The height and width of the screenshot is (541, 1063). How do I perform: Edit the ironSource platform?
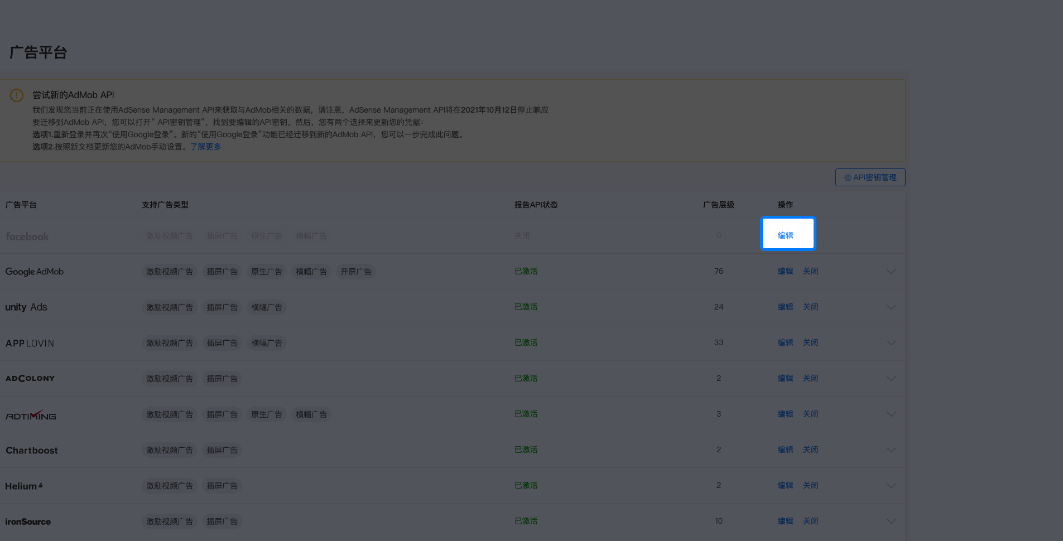[785, 521]
